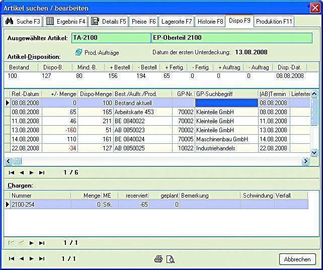This screenshot has width=323, height=270.
Task: Open the Details F5 tab
Action: (108, 22)
